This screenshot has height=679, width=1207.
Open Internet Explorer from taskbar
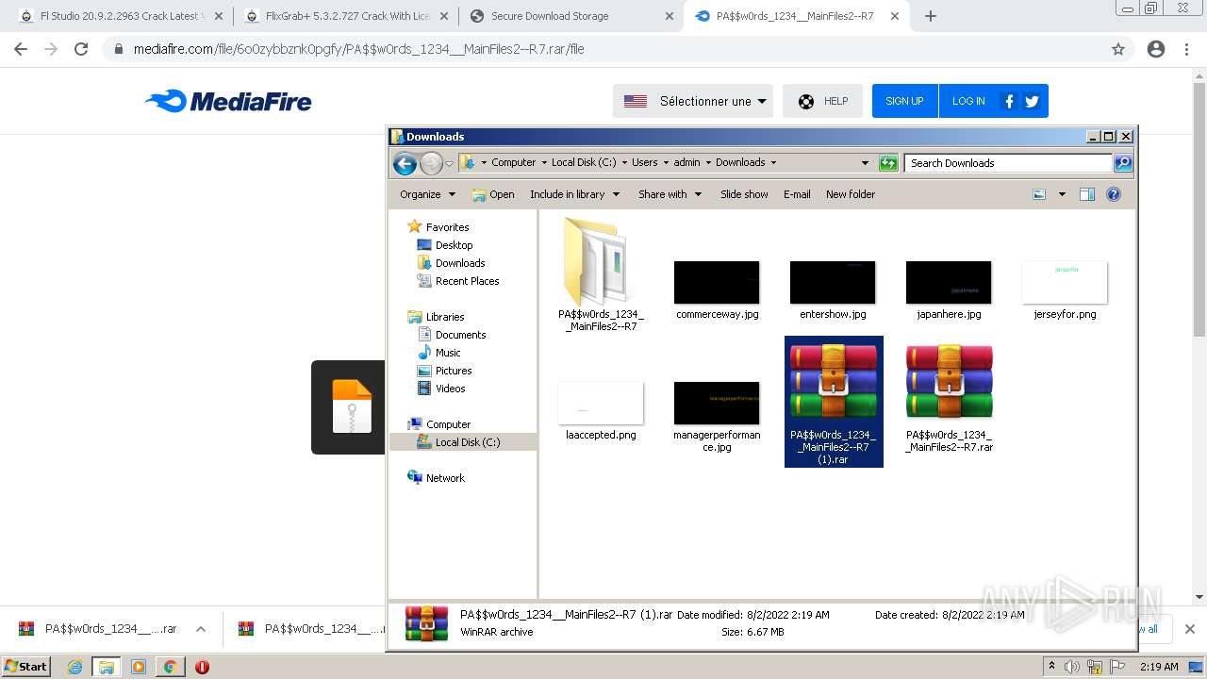[74, 667]
